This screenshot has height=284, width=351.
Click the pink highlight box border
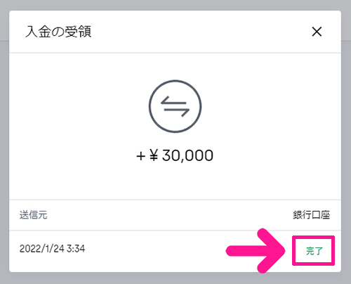(x=313, y=238)
